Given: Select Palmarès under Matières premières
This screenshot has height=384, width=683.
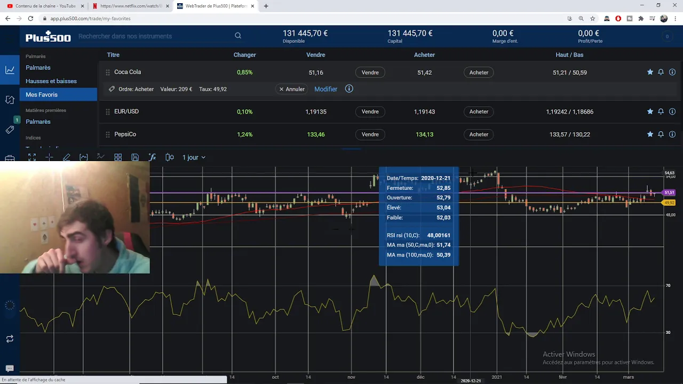Looking at the screenshot, I should 38,122.
